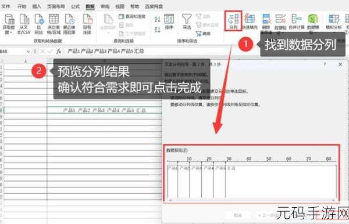The width and height of the screenshot is (349, 224).
Task: Click the formula bar cancel X icon
Action: (42, 51)
